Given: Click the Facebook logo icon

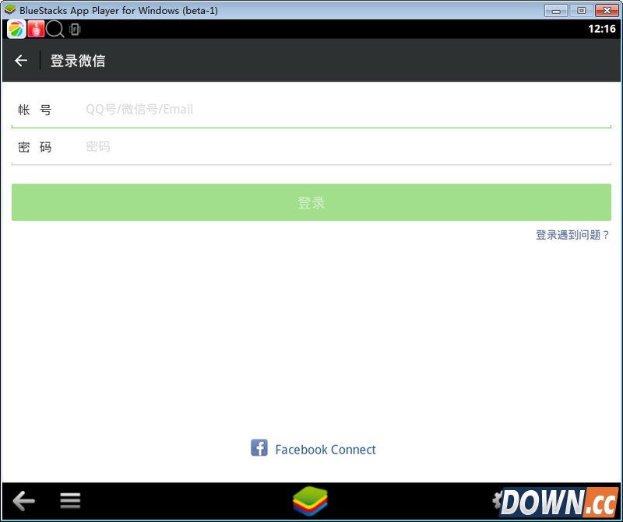Looking at the screenshot, I should (259, 449).
